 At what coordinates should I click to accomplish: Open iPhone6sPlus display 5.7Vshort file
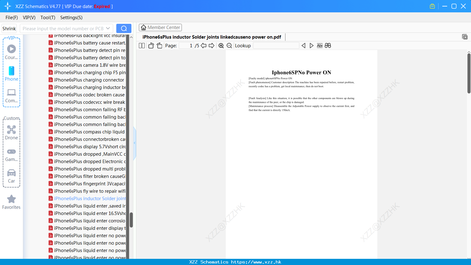[x=87, y=147]
